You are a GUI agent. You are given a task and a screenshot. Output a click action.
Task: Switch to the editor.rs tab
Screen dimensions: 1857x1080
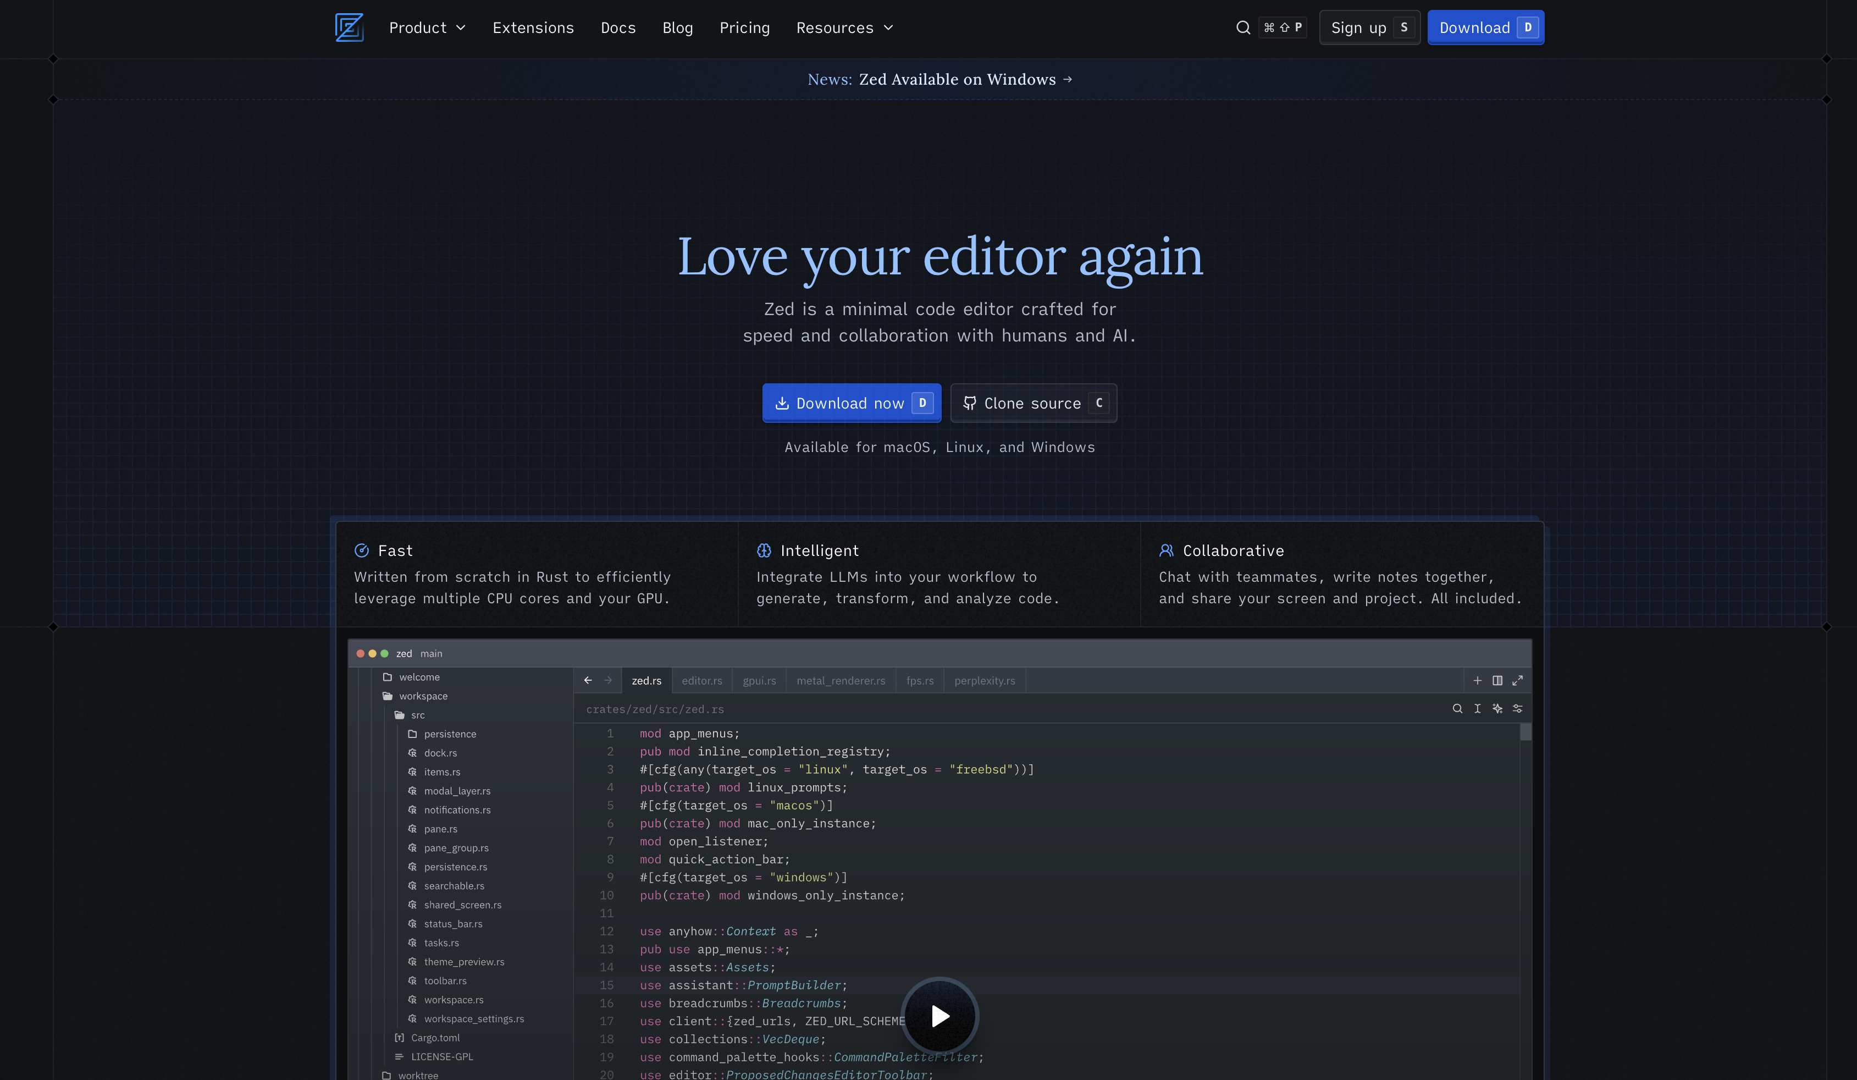tap(701, 680)
